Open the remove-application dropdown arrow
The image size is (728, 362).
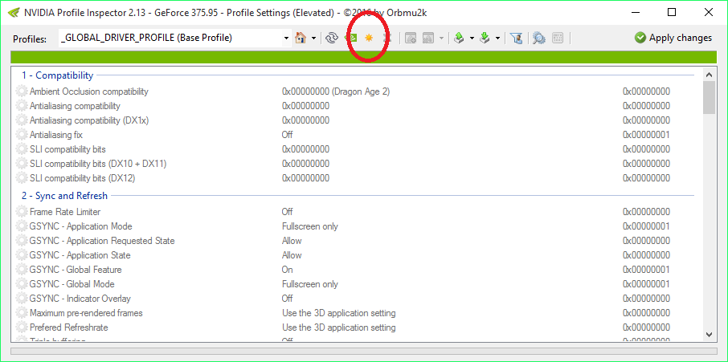point(441,38)
